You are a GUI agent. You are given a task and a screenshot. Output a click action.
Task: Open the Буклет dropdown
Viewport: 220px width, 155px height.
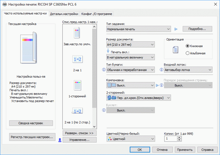point(131,110)
